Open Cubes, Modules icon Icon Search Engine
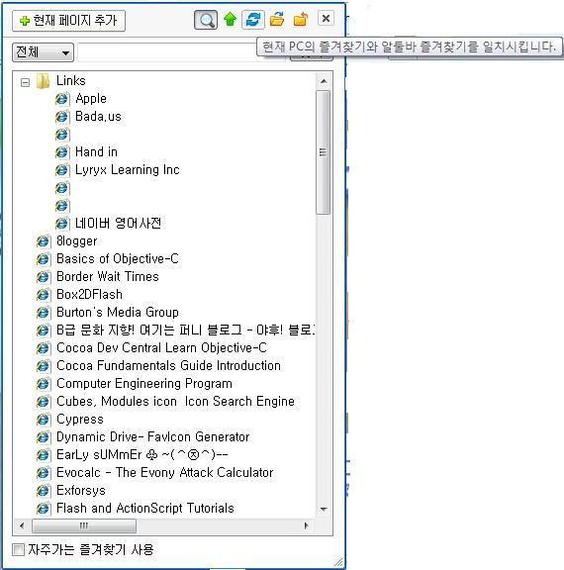Viewport: 564px width, 570px height. click(175, 402)
